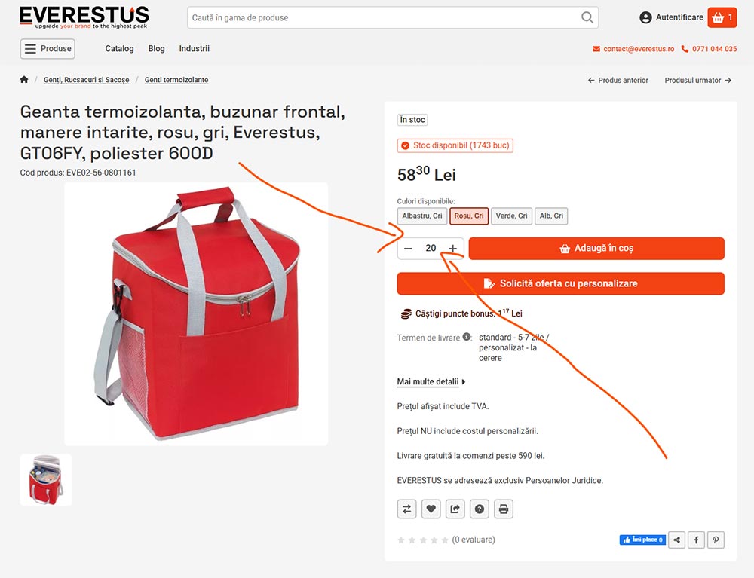Ask a question about product icon

pyautogui.click(x=480, y=509)
